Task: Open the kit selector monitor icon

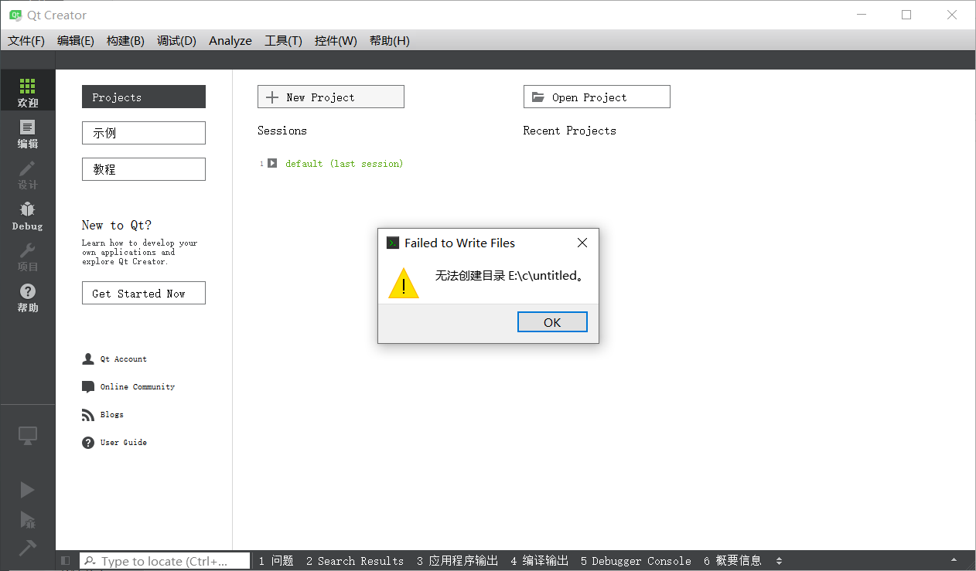Action: (28, 436)
